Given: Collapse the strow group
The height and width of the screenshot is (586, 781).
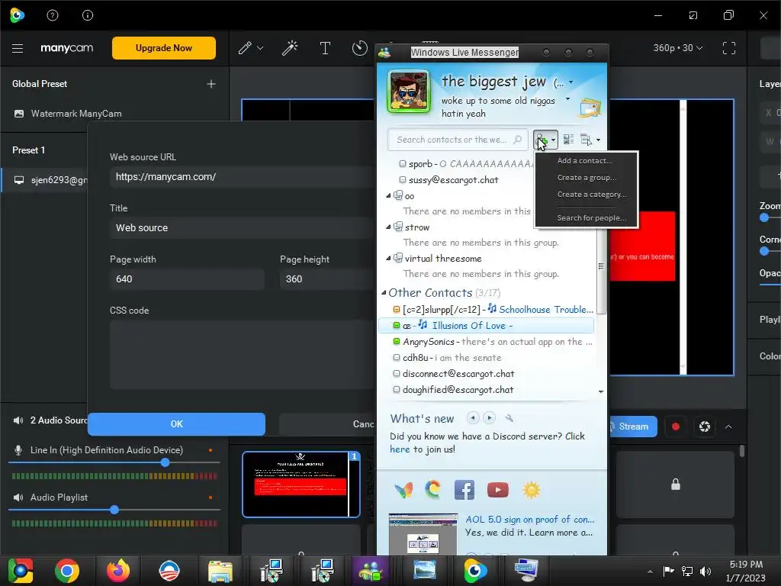Looking at the screenshot, I should tap(388, 227).
